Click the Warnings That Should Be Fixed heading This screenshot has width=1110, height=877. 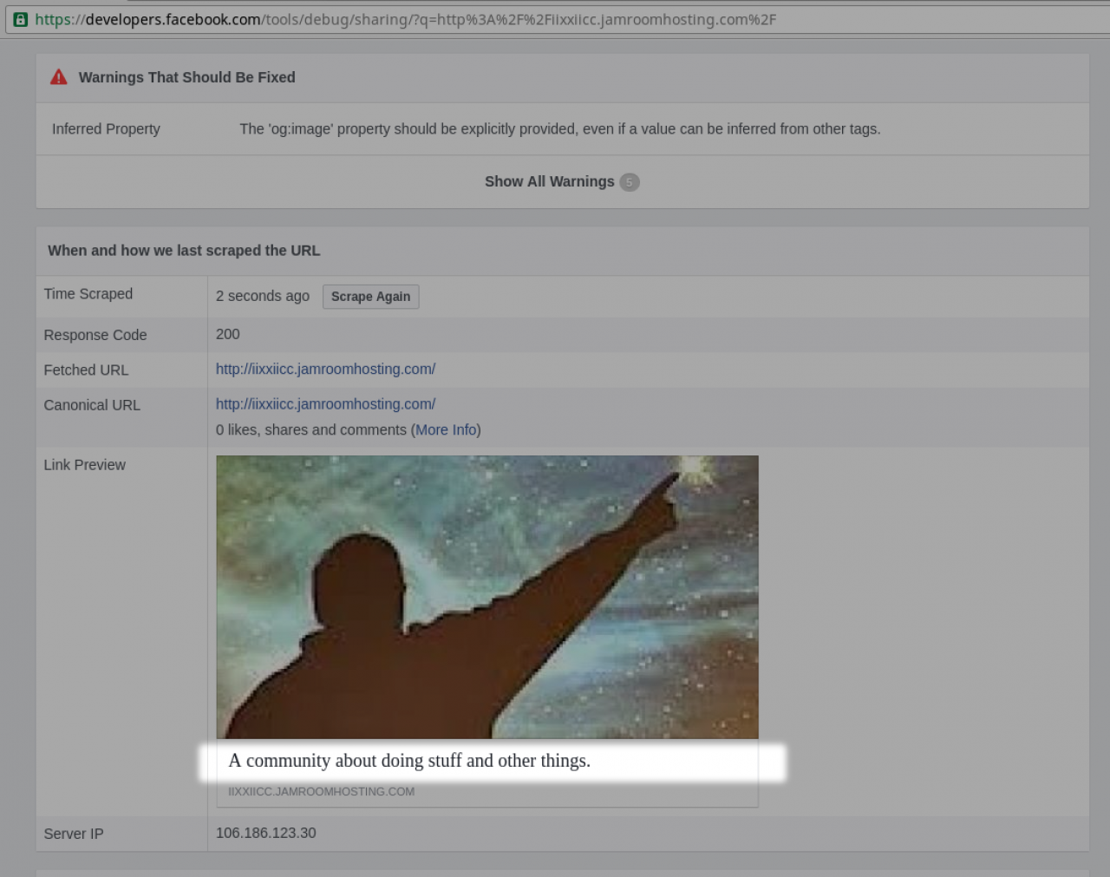(x=186, y=77)
